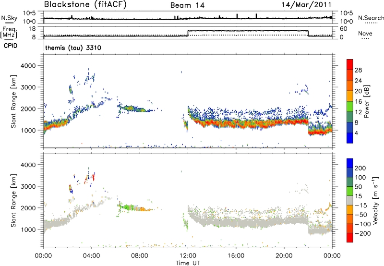384x266 pixels.
Task: Click the '1000' tick on the velocity panel axis
Action: [28, 230]
